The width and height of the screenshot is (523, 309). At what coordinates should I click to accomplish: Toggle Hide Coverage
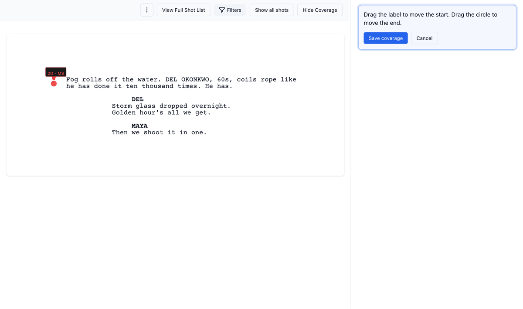point(320,10)
